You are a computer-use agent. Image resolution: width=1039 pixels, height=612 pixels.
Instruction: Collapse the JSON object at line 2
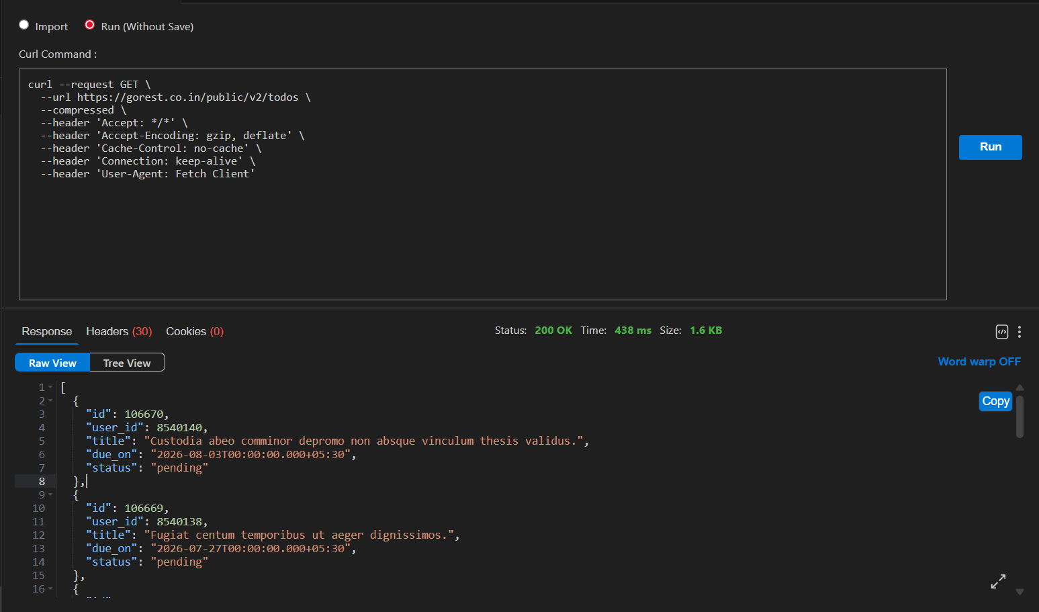[x=50, y=401]
